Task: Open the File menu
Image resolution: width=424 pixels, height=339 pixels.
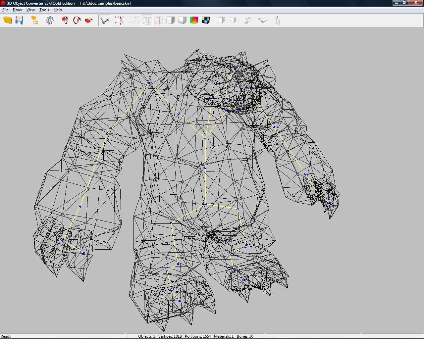Action: click(x=5, y=10)
